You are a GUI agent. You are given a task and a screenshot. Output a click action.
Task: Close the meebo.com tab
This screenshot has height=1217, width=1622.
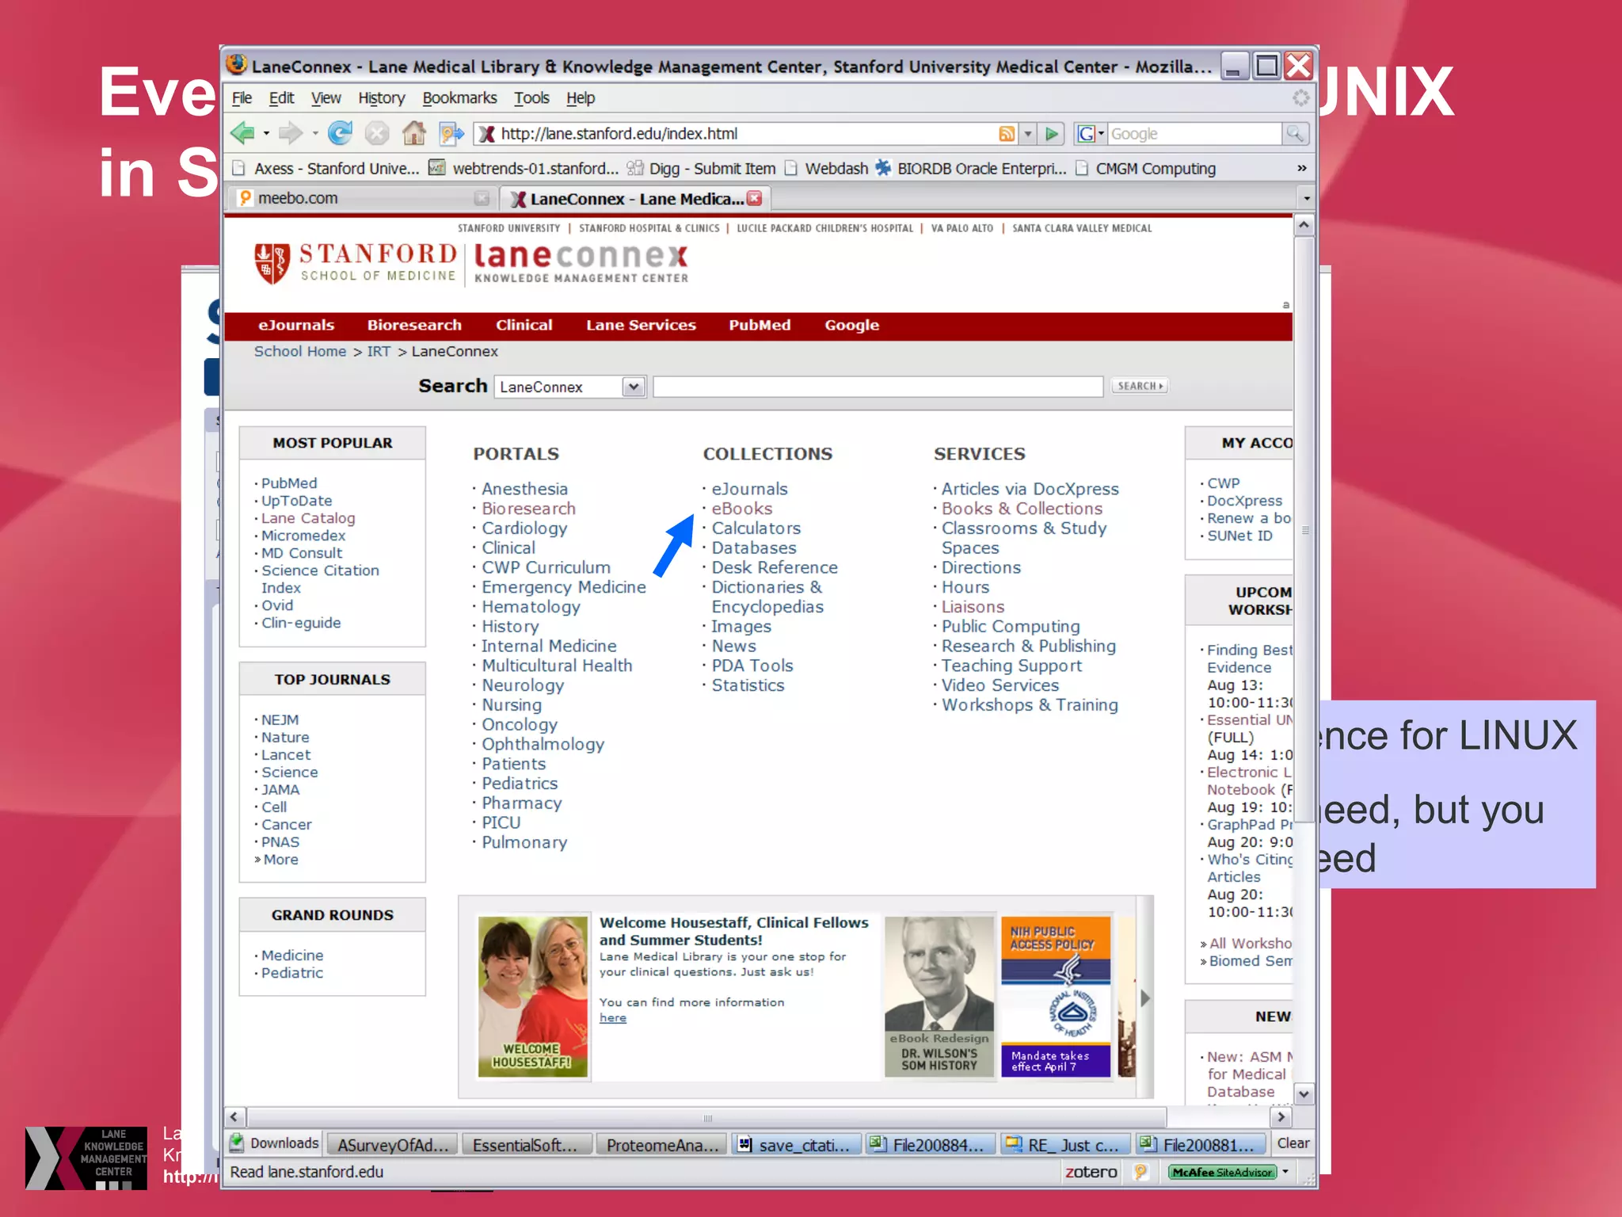pyautogui.click(x=481, y=198)
